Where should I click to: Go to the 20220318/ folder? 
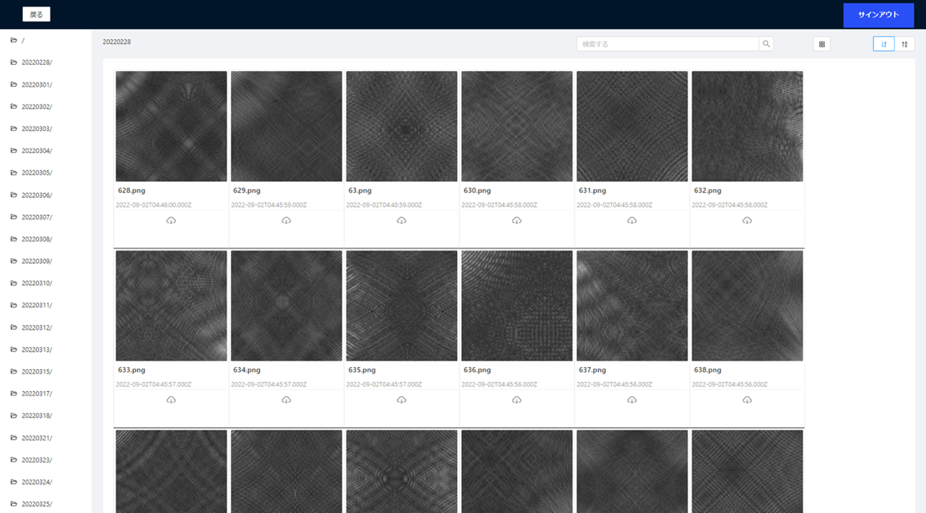tap(37, 416)
